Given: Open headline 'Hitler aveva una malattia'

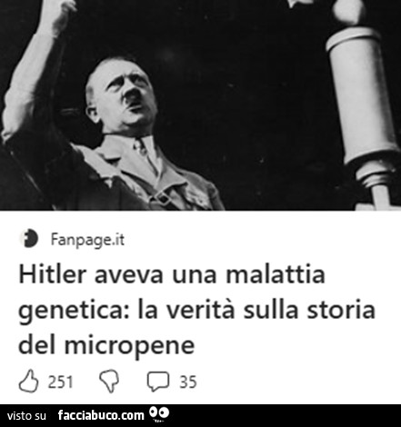Looking at the screenshot, I should [x=172, y=274].
